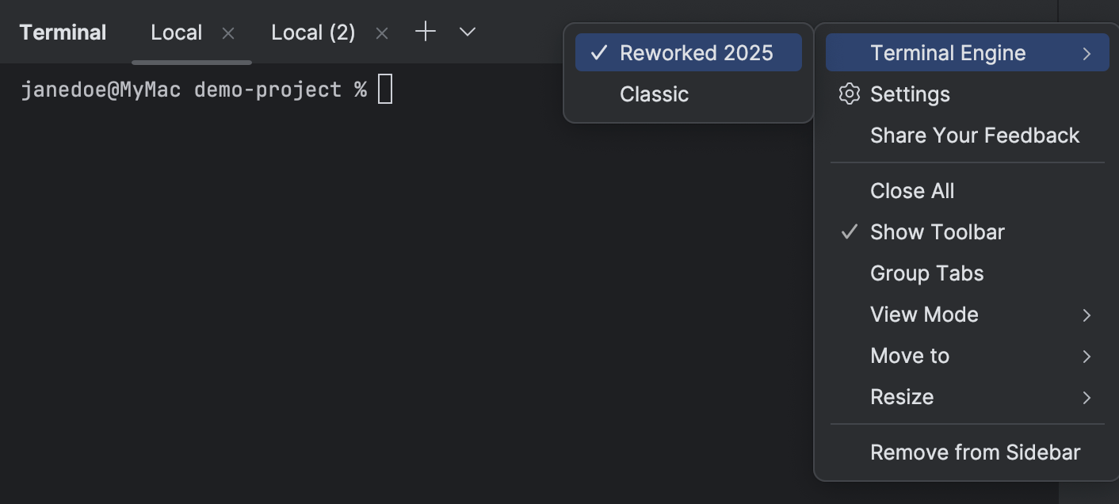Click "Share Your Feedback"
1119x504 pixels.
(x=975, y=135)
